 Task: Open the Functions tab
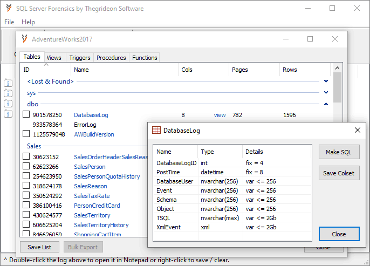point(145,58)
